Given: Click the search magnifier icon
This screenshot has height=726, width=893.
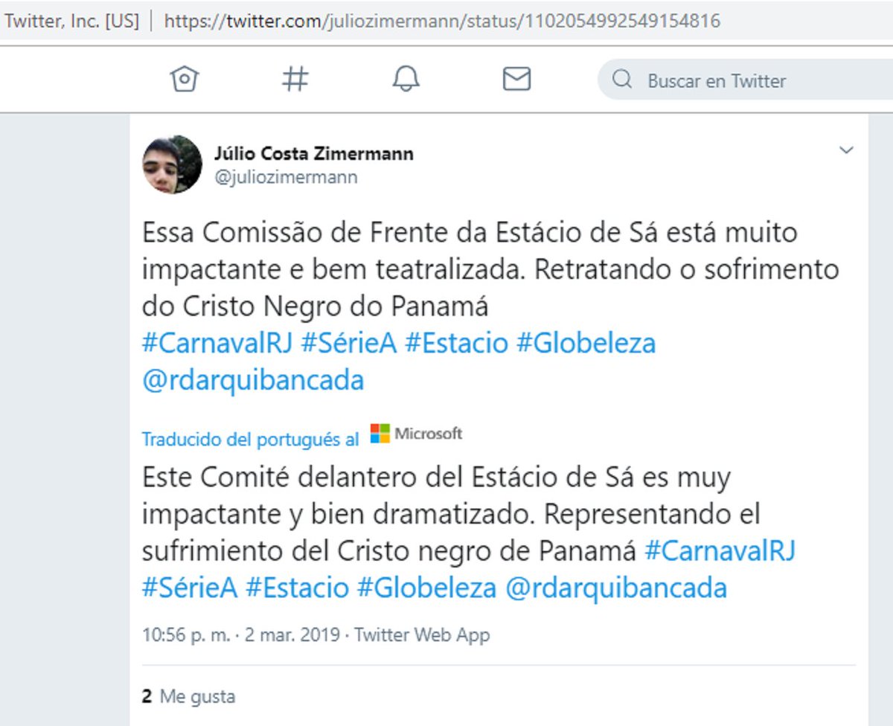Looking at the screenshot, I should (x=622, y=80).
